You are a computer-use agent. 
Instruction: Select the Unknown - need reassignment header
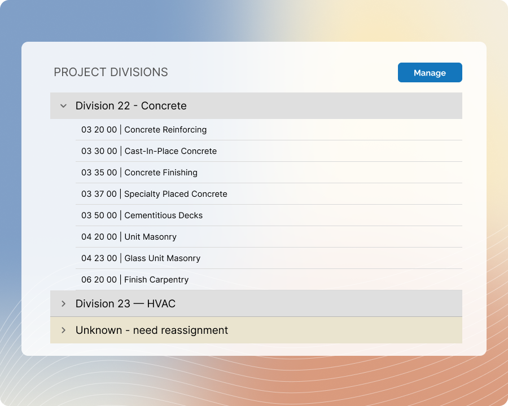[x=256, y=330]
